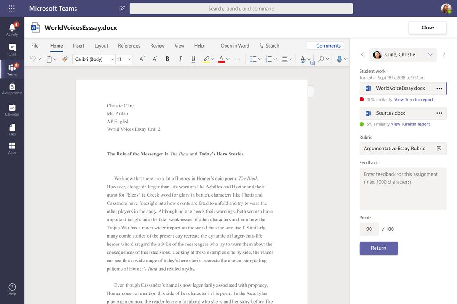Open Calendar in the sidebar
457x304 pixels.
(12, 110)
